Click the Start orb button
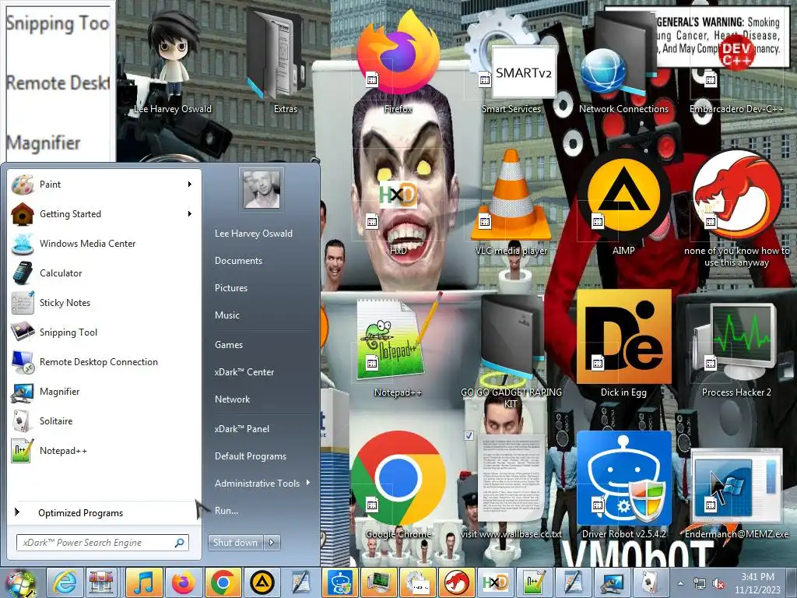797x598 pixels. [x=19, y=584]
